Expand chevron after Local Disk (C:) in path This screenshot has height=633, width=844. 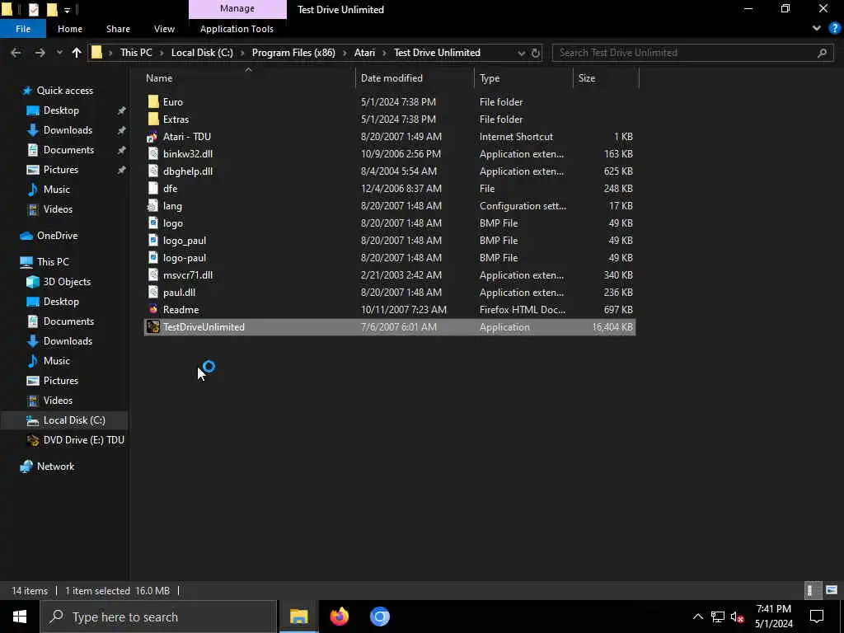pos(242,53)
